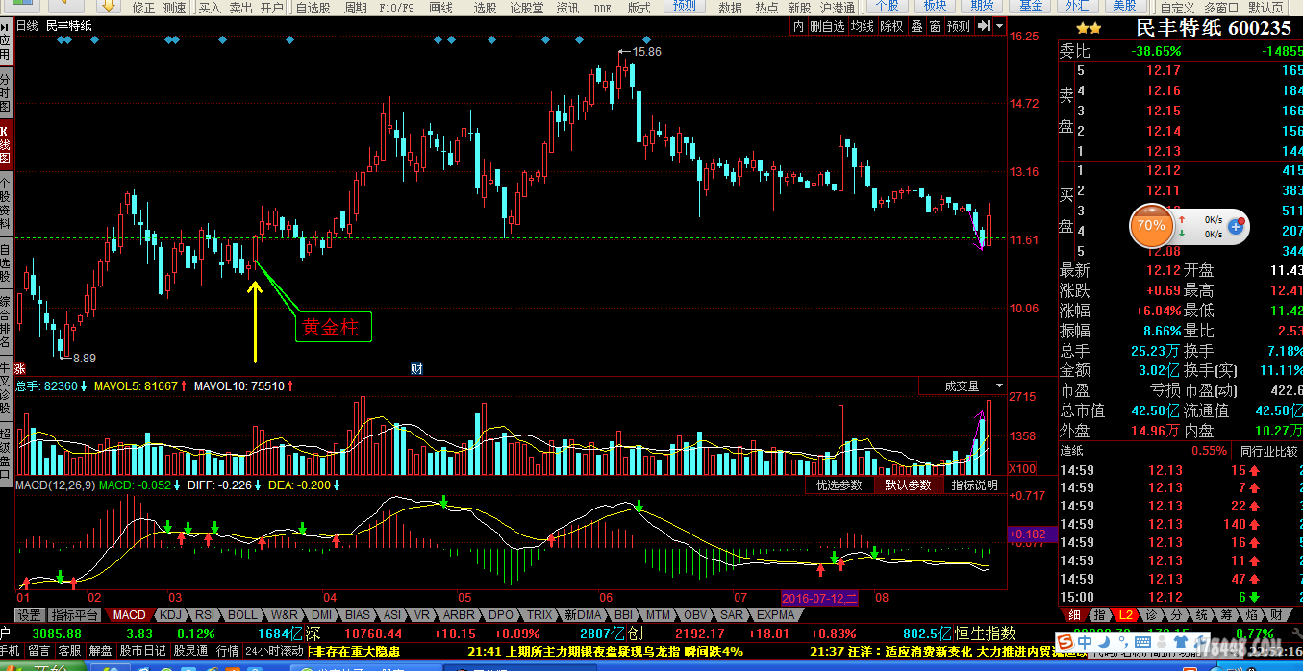This screenshot has height=671, width=1303.
Task: Click the 窗 window button in chart toolbar
Action: (935, 26)
